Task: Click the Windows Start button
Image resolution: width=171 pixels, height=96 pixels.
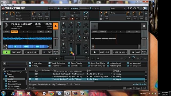Action: click(3, 94)
